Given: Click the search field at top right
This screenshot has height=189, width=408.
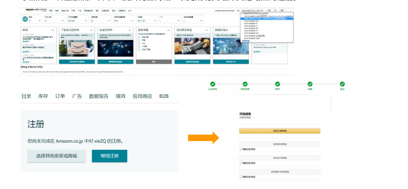Looking at the screenshot, I should [x=286, y=11].
